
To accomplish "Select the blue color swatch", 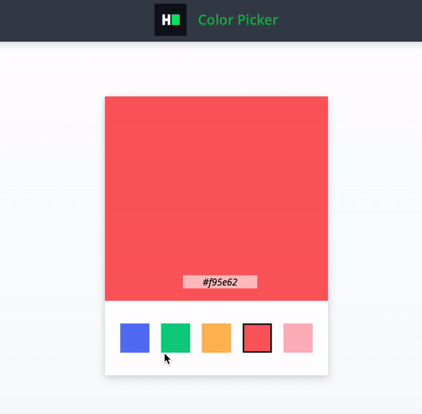I will [134, 338].
